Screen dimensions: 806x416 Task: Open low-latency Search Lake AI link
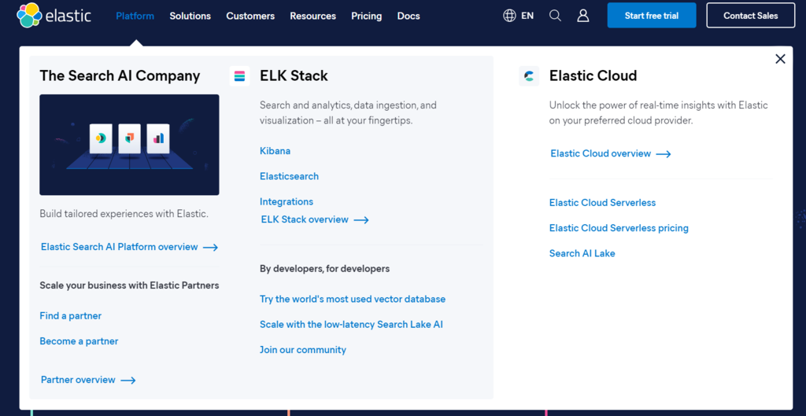[x=351, y=325]
